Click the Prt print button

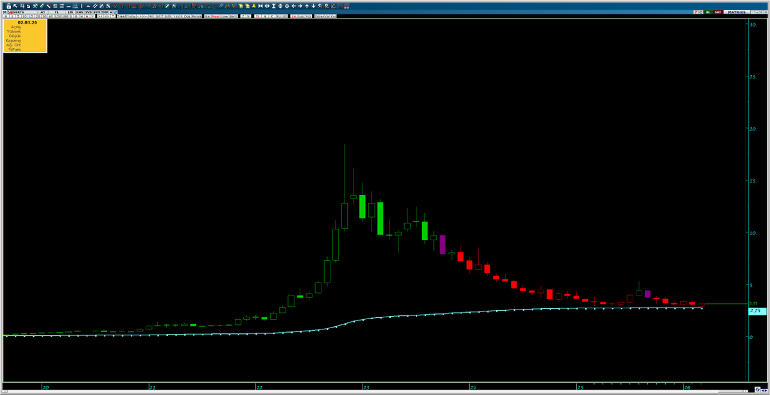click(151, 16)
